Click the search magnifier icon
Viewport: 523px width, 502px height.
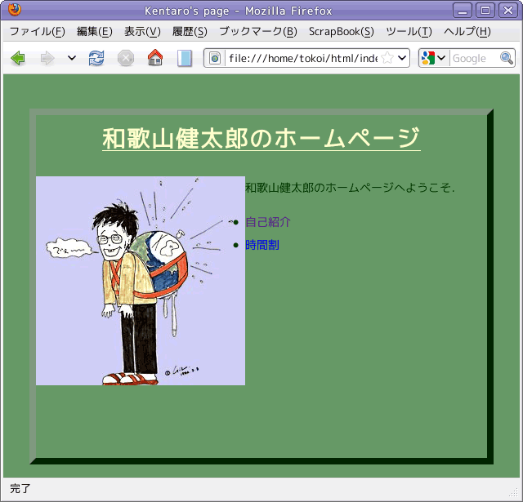click(507, 58)
